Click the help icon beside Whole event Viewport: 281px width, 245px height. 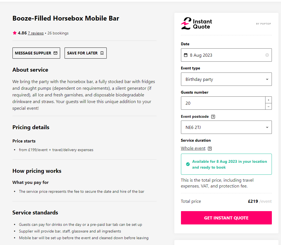tap(210, 148)
